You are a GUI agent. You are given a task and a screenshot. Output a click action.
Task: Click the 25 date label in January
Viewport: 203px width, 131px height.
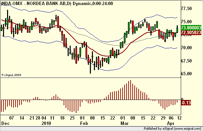72,118
